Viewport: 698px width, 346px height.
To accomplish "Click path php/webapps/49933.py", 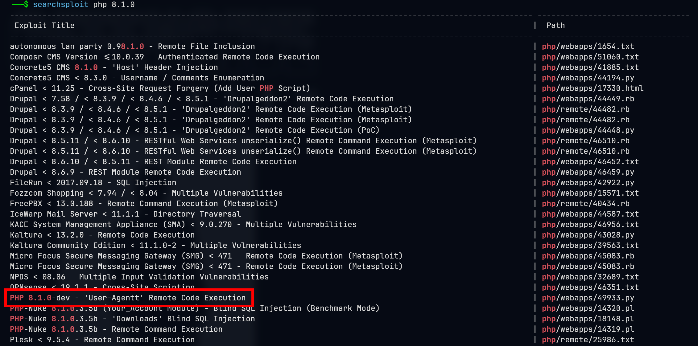I will (588, 298).
